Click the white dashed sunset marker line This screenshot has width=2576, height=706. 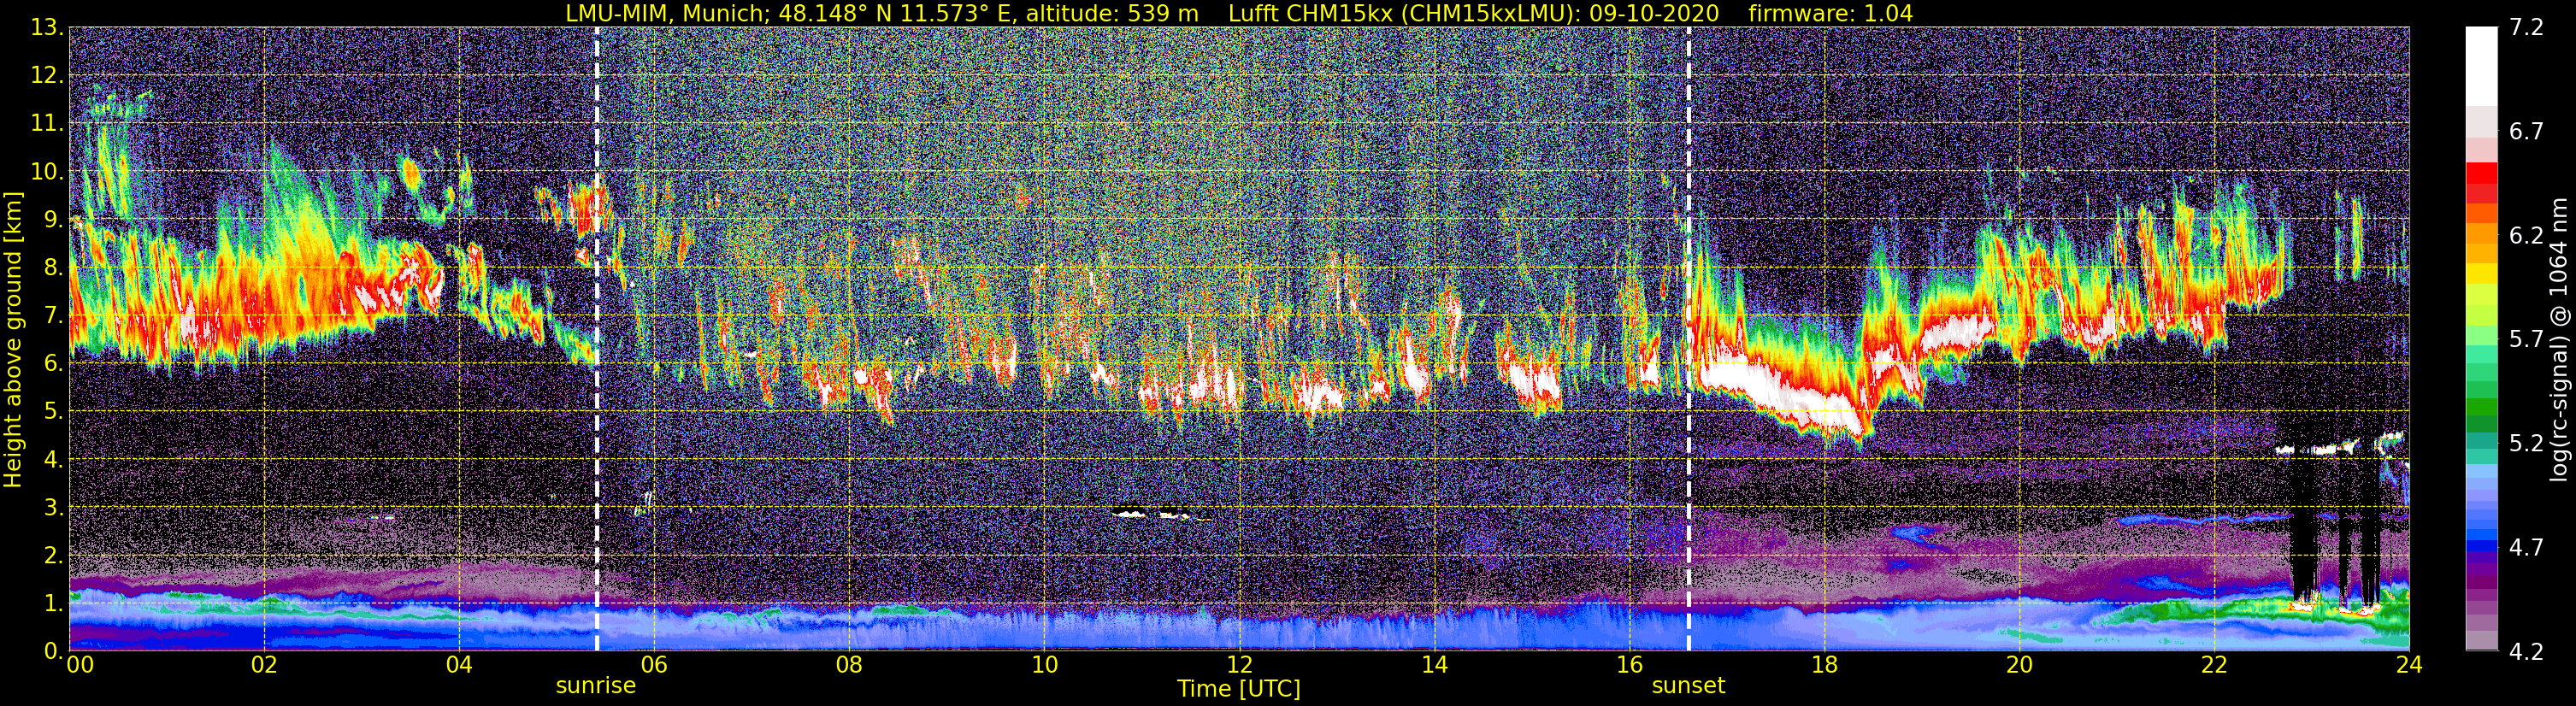point(1689,339)
